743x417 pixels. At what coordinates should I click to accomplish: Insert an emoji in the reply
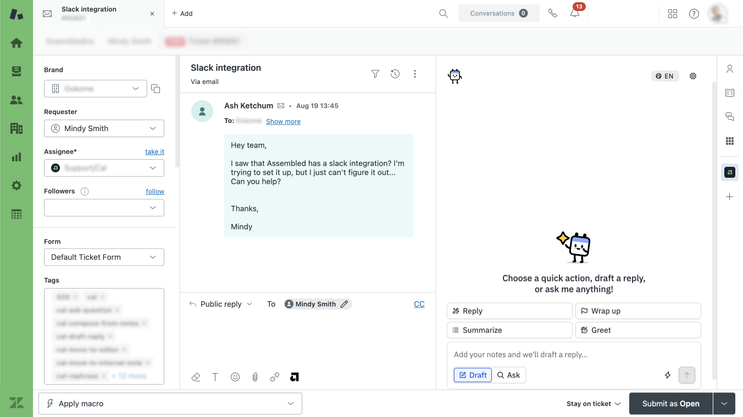[235, 377]
